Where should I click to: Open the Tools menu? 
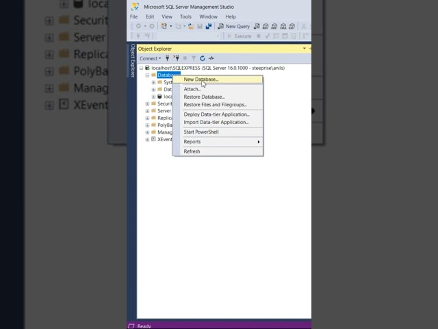coord(185,16)
